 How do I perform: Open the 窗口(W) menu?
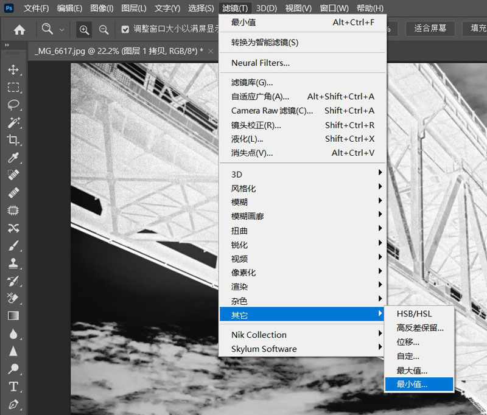click(x=334, y=8)
